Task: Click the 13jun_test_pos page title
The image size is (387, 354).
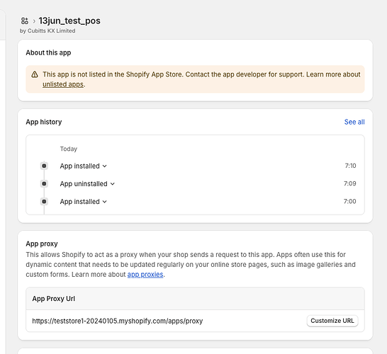Action: click(x=69, y=21)
